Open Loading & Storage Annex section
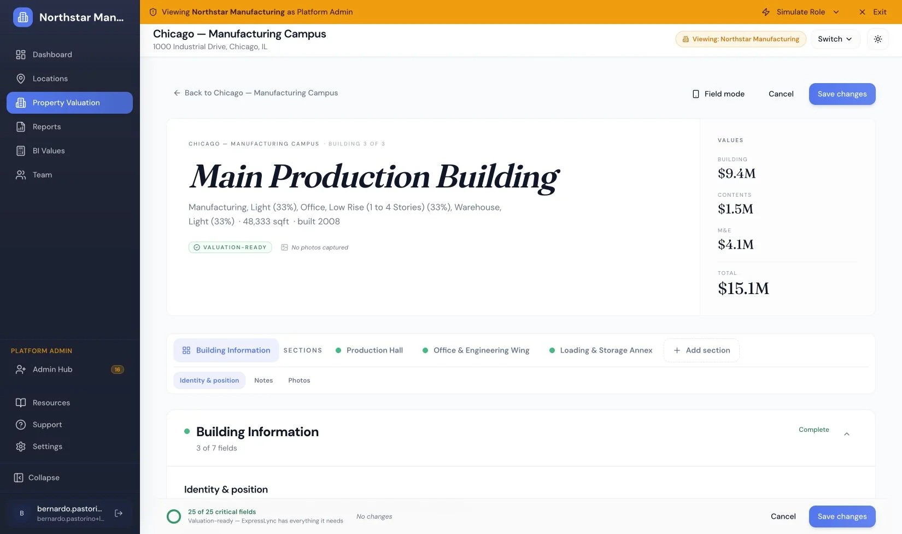Image resolution: width=902 pixels, height=534 pixels. [x=601, y=350]
